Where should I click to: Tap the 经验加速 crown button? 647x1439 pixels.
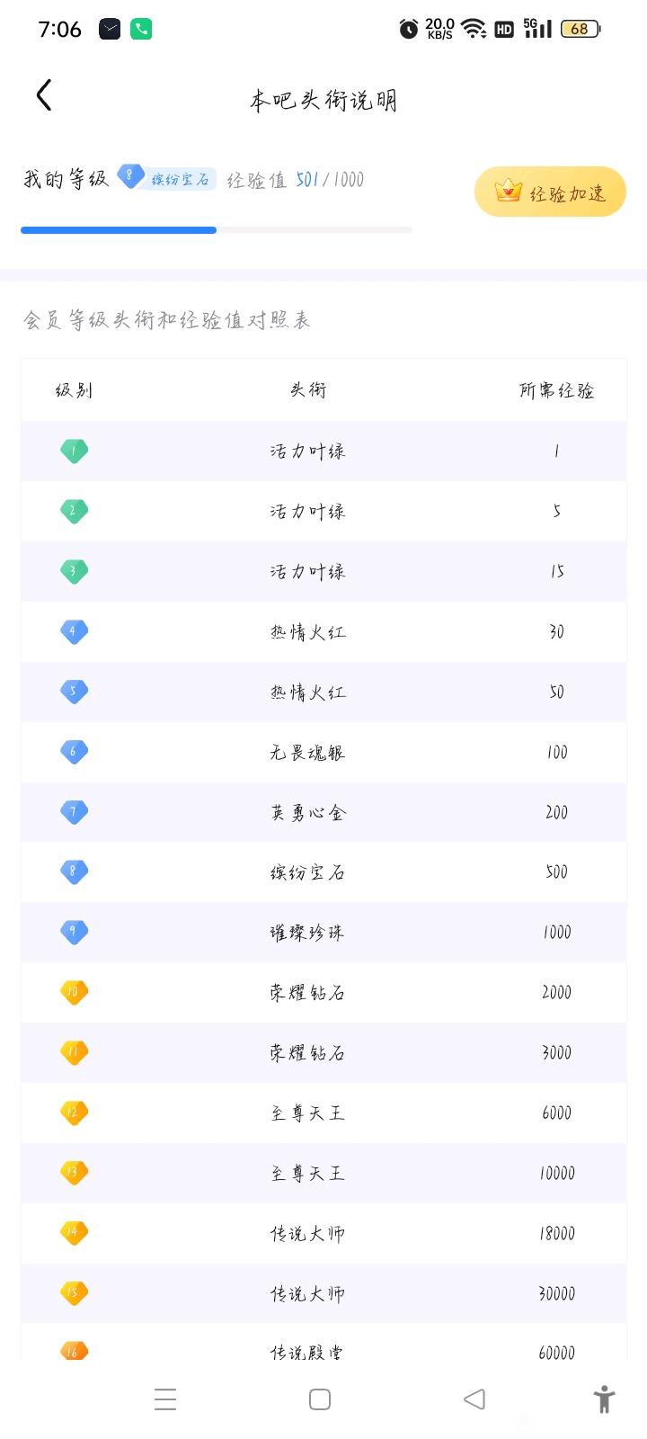click(550, 192)
